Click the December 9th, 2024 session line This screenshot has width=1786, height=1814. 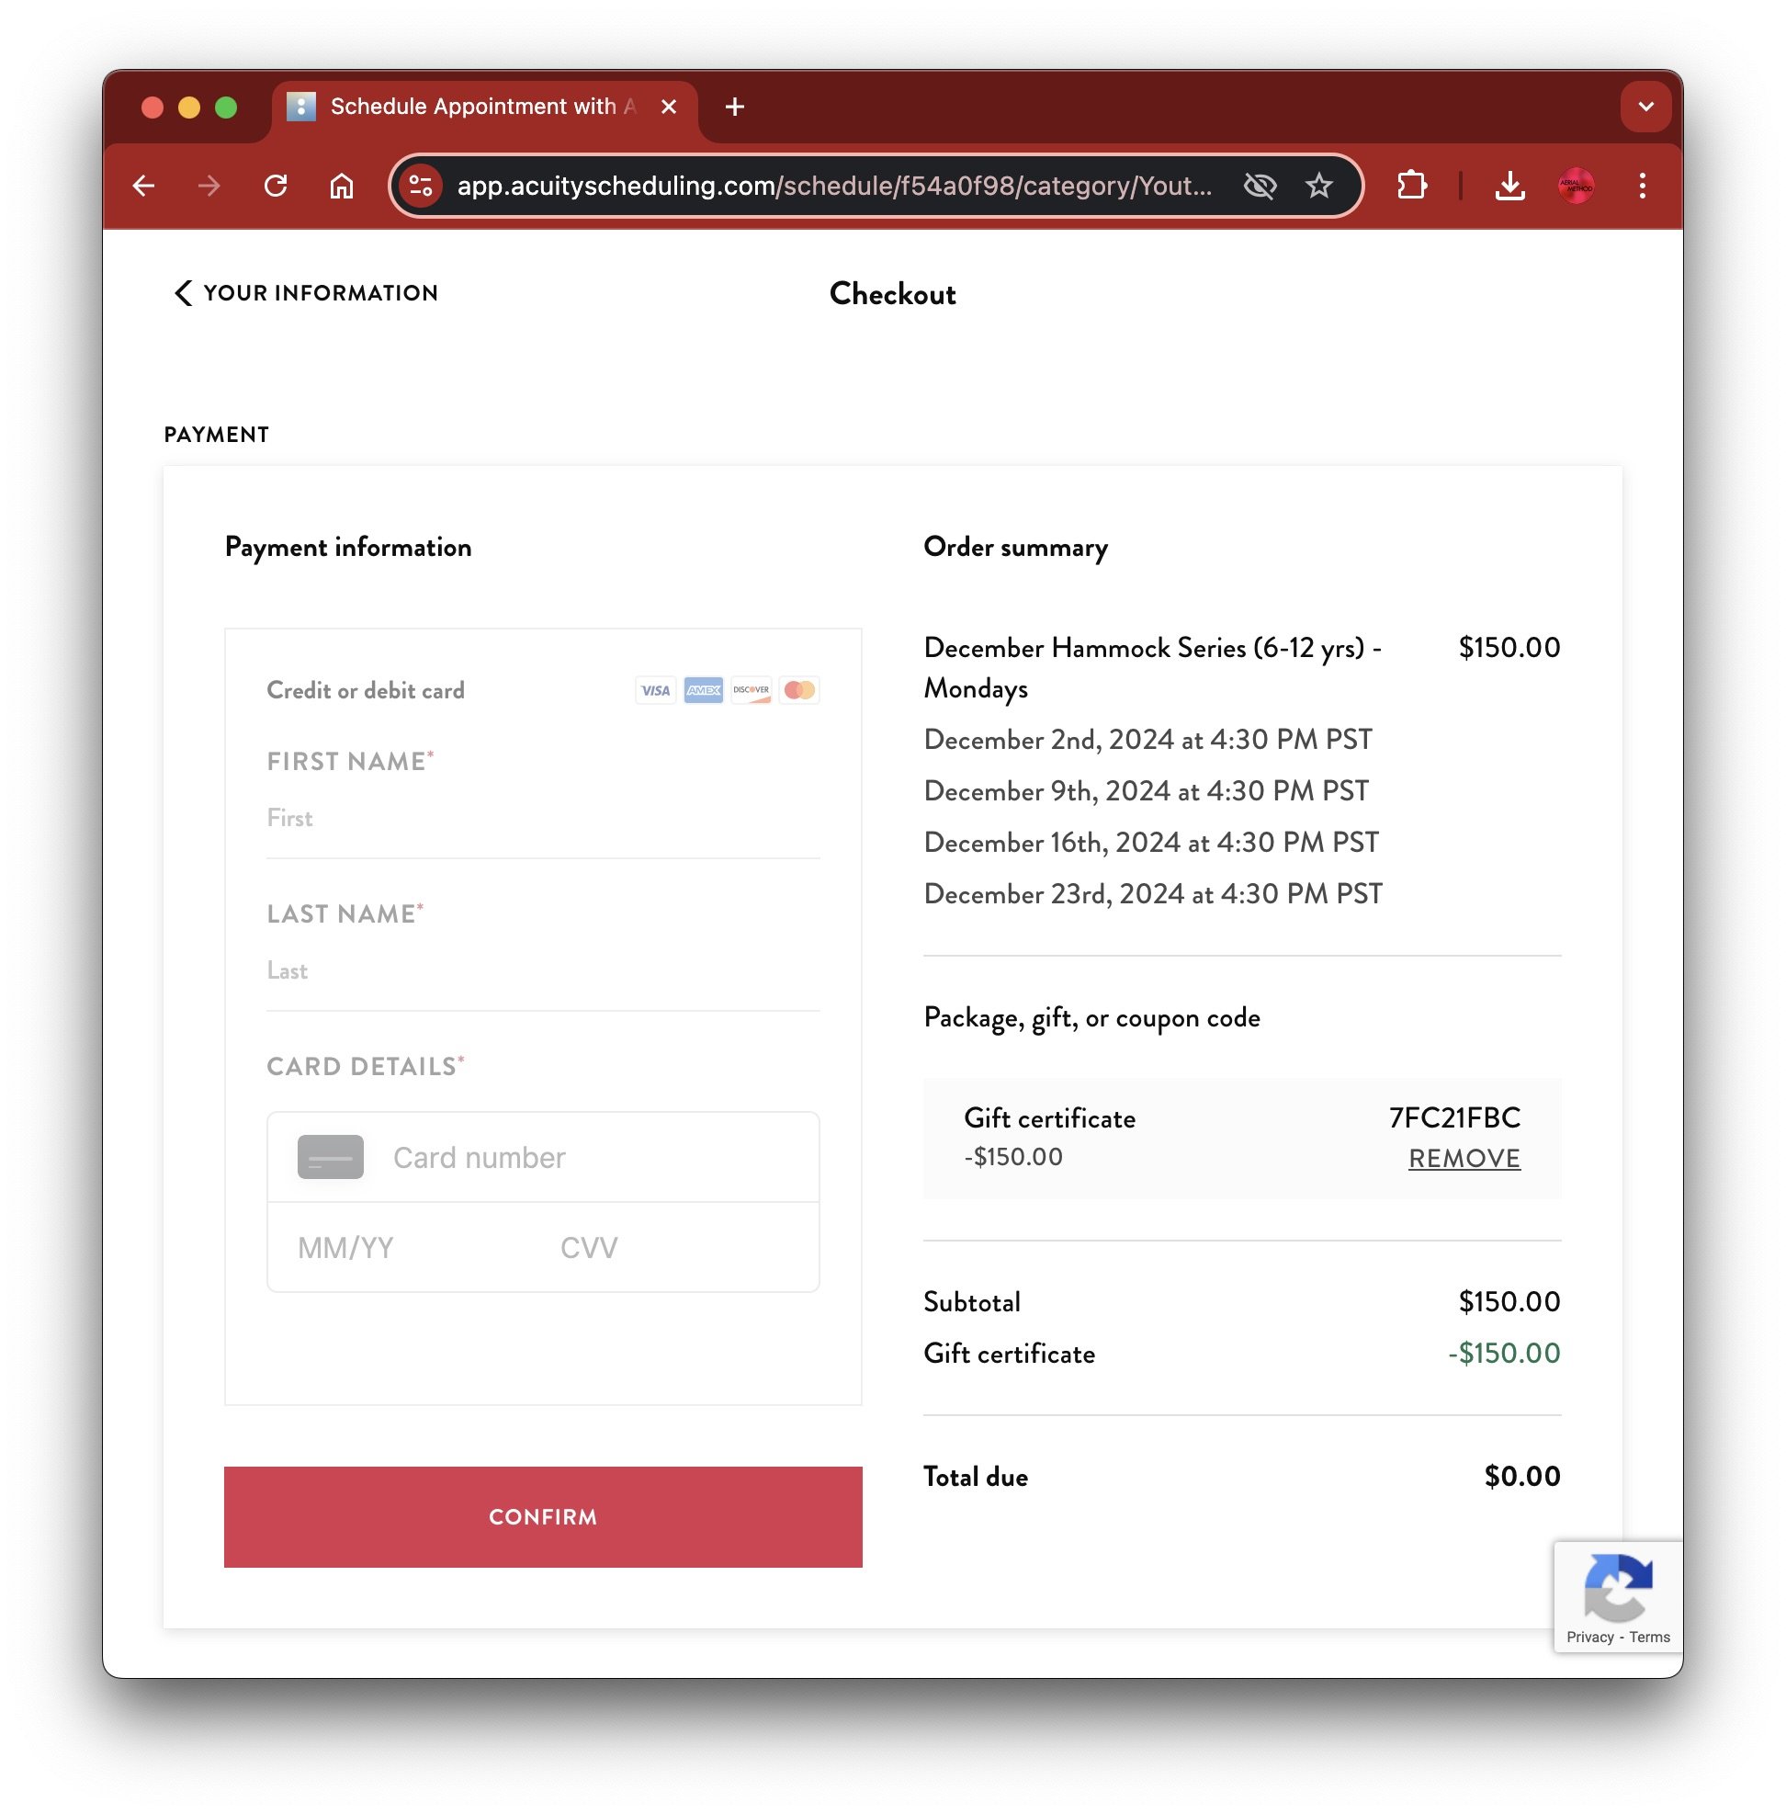[x=1147, y=791]
